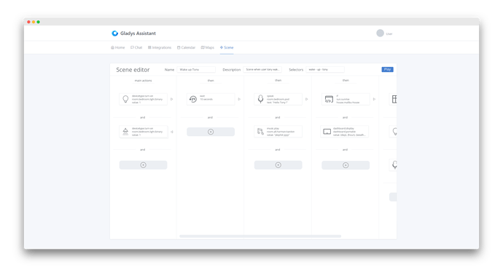Click the Selectors input field
The image size is (503, 267).
(x=325, y=69)
